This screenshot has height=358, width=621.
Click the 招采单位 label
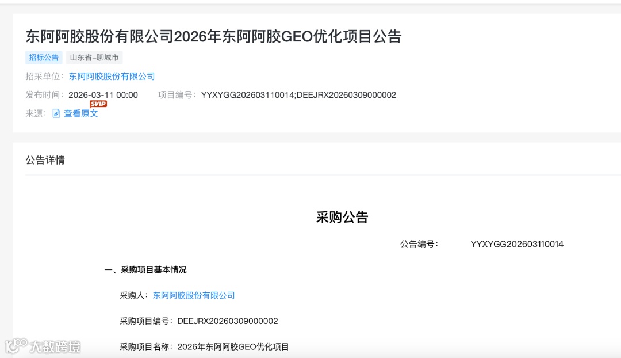44,76
